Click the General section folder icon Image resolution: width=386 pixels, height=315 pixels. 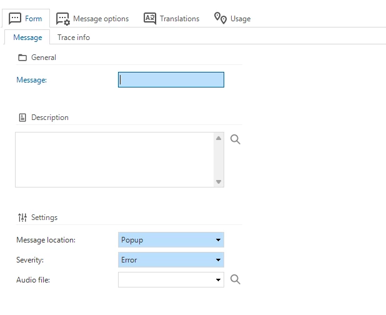coord(22,57)
